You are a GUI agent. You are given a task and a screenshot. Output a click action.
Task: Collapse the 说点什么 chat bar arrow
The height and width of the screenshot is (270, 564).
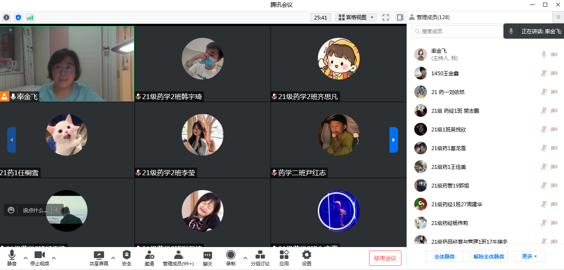click(56, 210)
